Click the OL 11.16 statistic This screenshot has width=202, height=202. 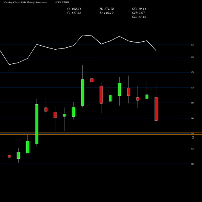click(139, 17)
